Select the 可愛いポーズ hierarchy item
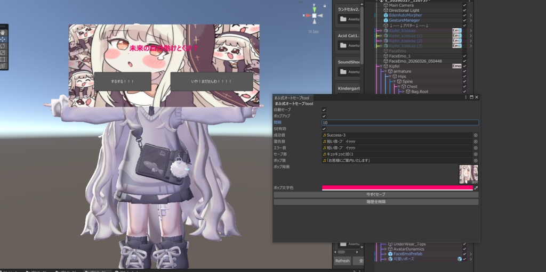The width and height of the screenshot is (546, 272). 404,259
